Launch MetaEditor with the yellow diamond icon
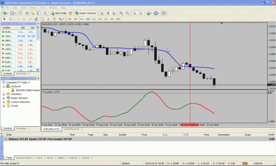The image size is (276, 166). tap(70, 13)
